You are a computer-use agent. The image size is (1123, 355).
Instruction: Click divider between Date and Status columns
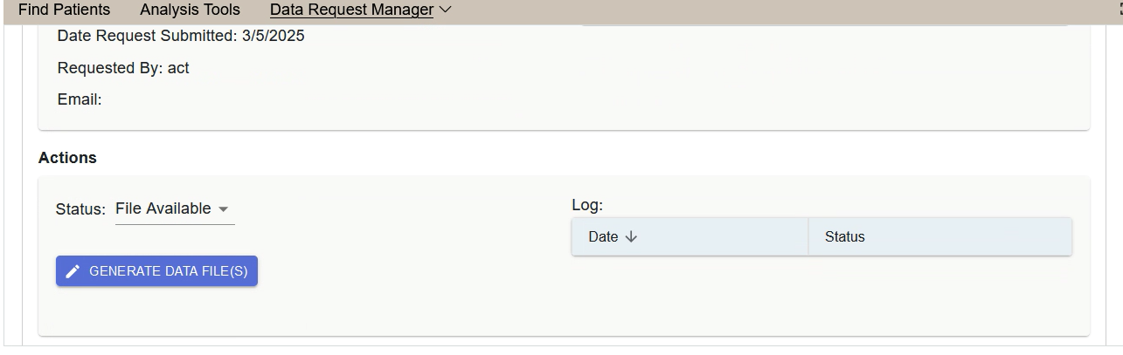[808, 236]
